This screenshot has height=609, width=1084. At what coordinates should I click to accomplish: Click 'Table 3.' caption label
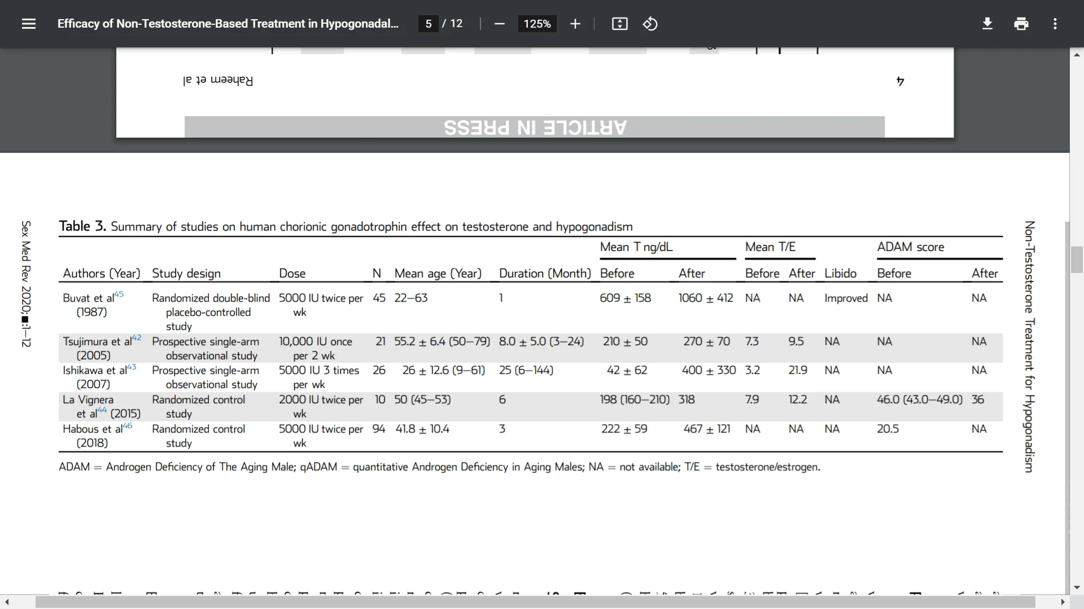pyautogui.click(x=82, y=226)
